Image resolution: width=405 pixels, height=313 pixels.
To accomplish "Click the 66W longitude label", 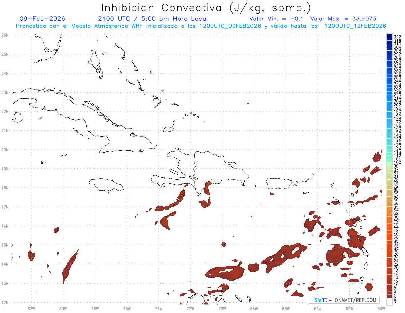I will 286,308.
